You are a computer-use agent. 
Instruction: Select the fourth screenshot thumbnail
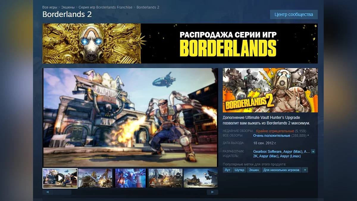pos(165,178)
